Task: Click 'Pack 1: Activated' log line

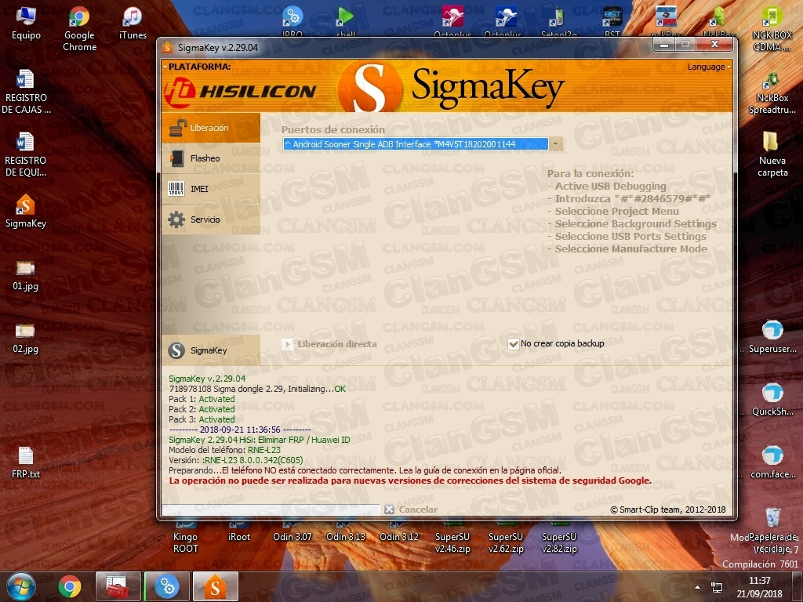Action: pyautogui.click(x=202, y=399)
